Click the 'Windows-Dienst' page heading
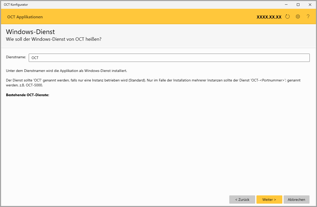This screenshot has width=317, height=207. 30,32
